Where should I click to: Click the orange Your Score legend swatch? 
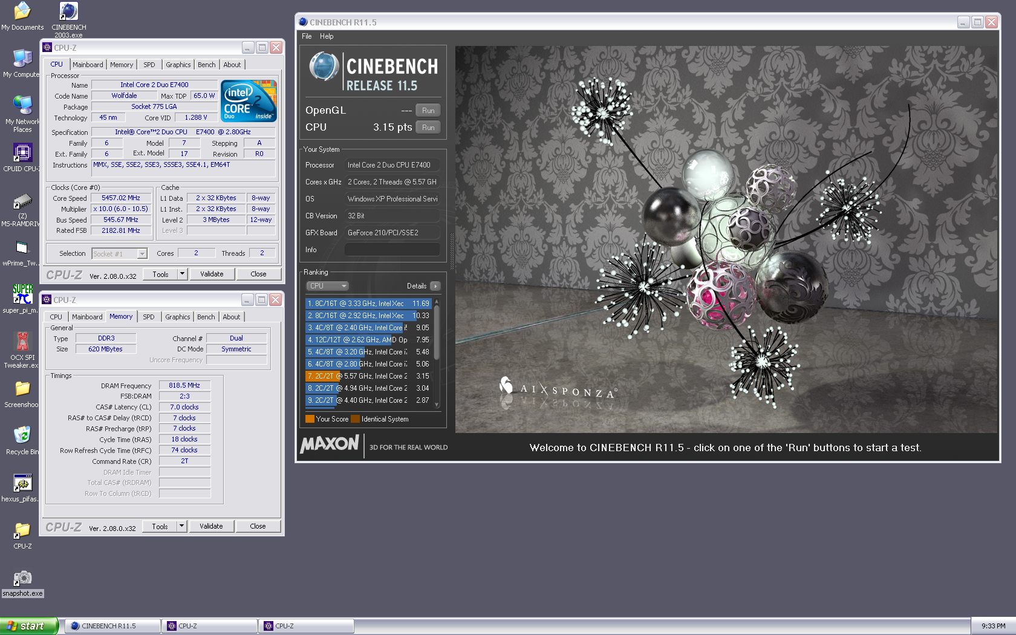click(310, 419)
